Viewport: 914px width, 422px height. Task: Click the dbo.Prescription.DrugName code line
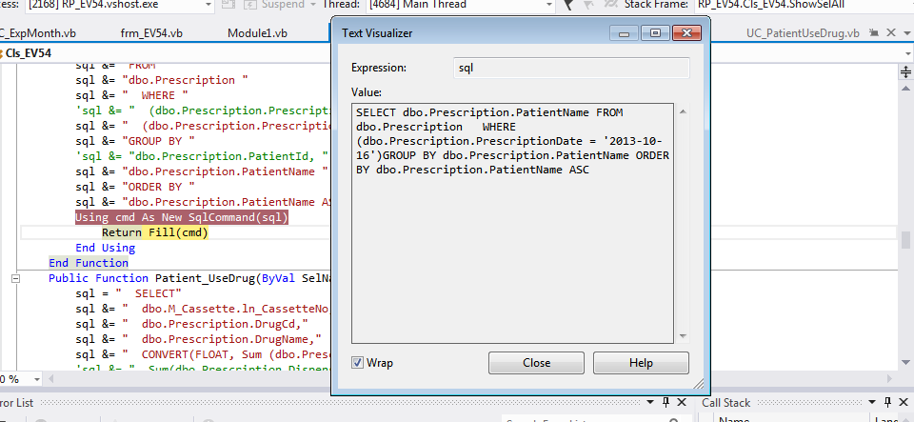(x=198, y=339)
